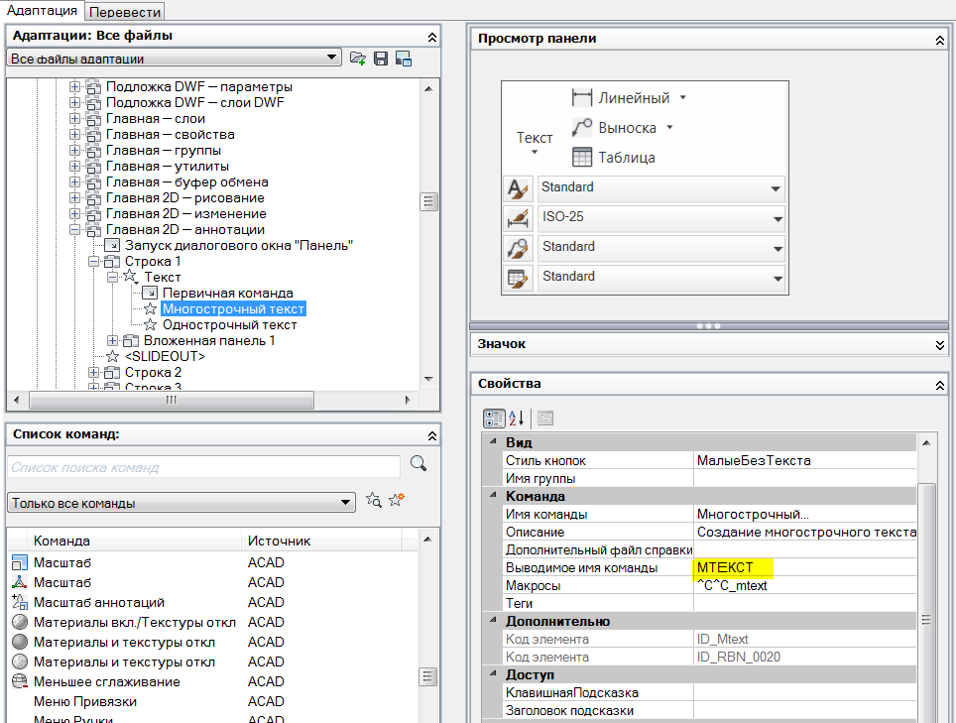This screenshot has height=723, width=956.
Task: Select the Масштаб аннотаций command icon
Action: pos(20,602)
